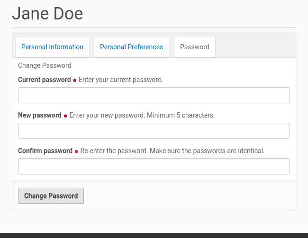This screenshot has width=308, height=238.
Task: Click the "Enter your current password." hint text
Action: point(121,80)
